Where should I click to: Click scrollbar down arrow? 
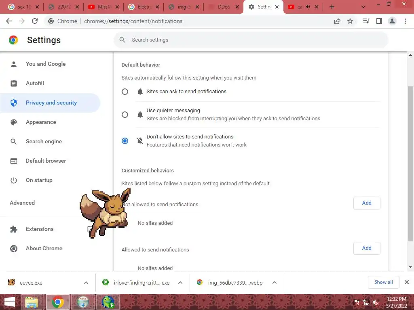coord(410,267)
